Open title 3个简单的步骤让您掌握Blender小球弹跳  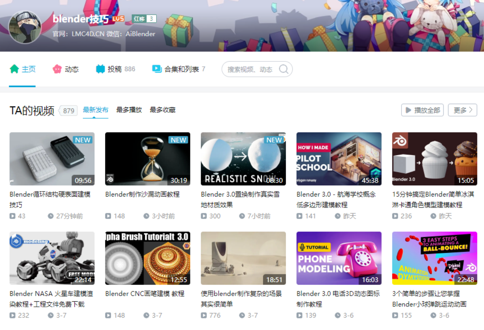430,299
